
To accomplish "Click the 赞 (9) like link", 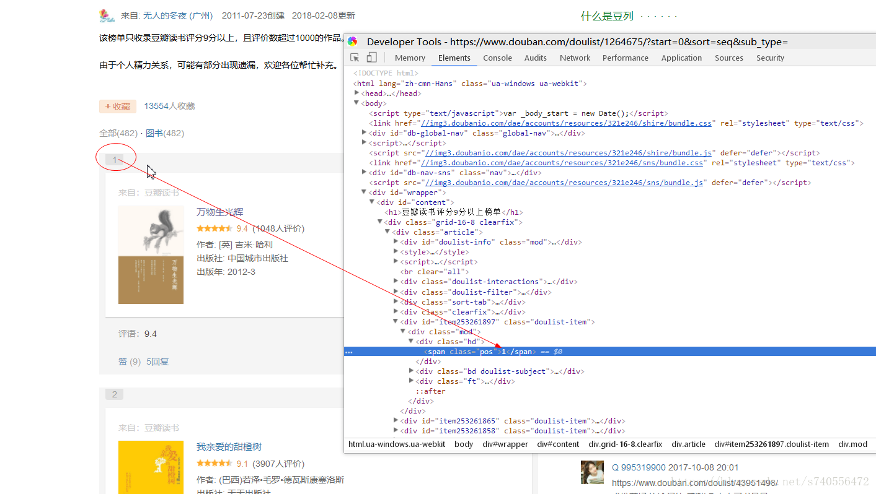I will click(x=130, y=362).
